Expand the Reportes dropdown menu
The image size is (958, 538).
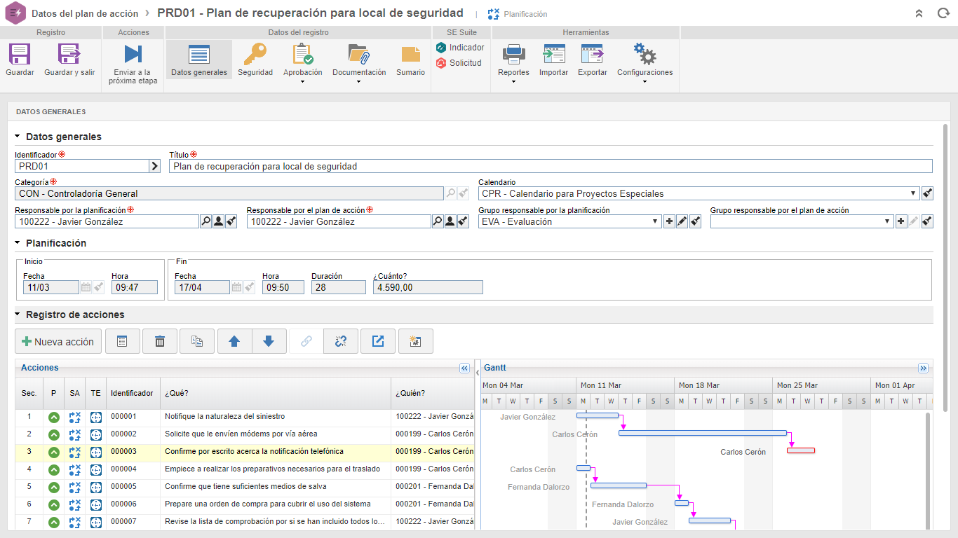coord(513,81)
